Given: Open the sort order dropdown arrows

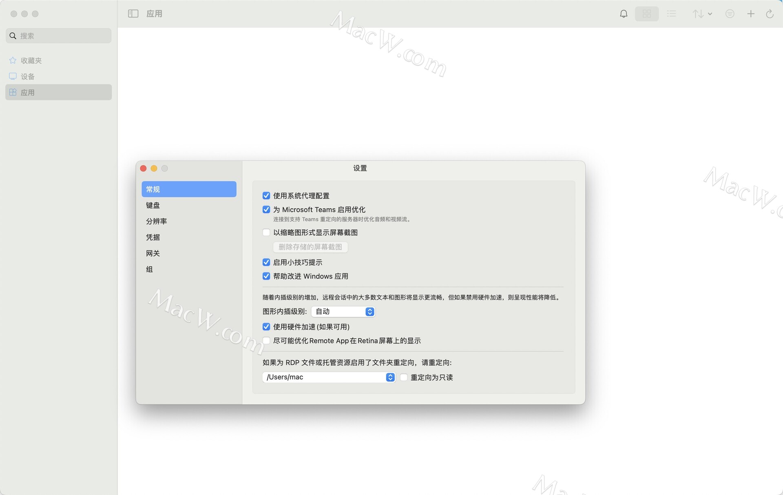Looking at the screenshot, I should 702,14.
